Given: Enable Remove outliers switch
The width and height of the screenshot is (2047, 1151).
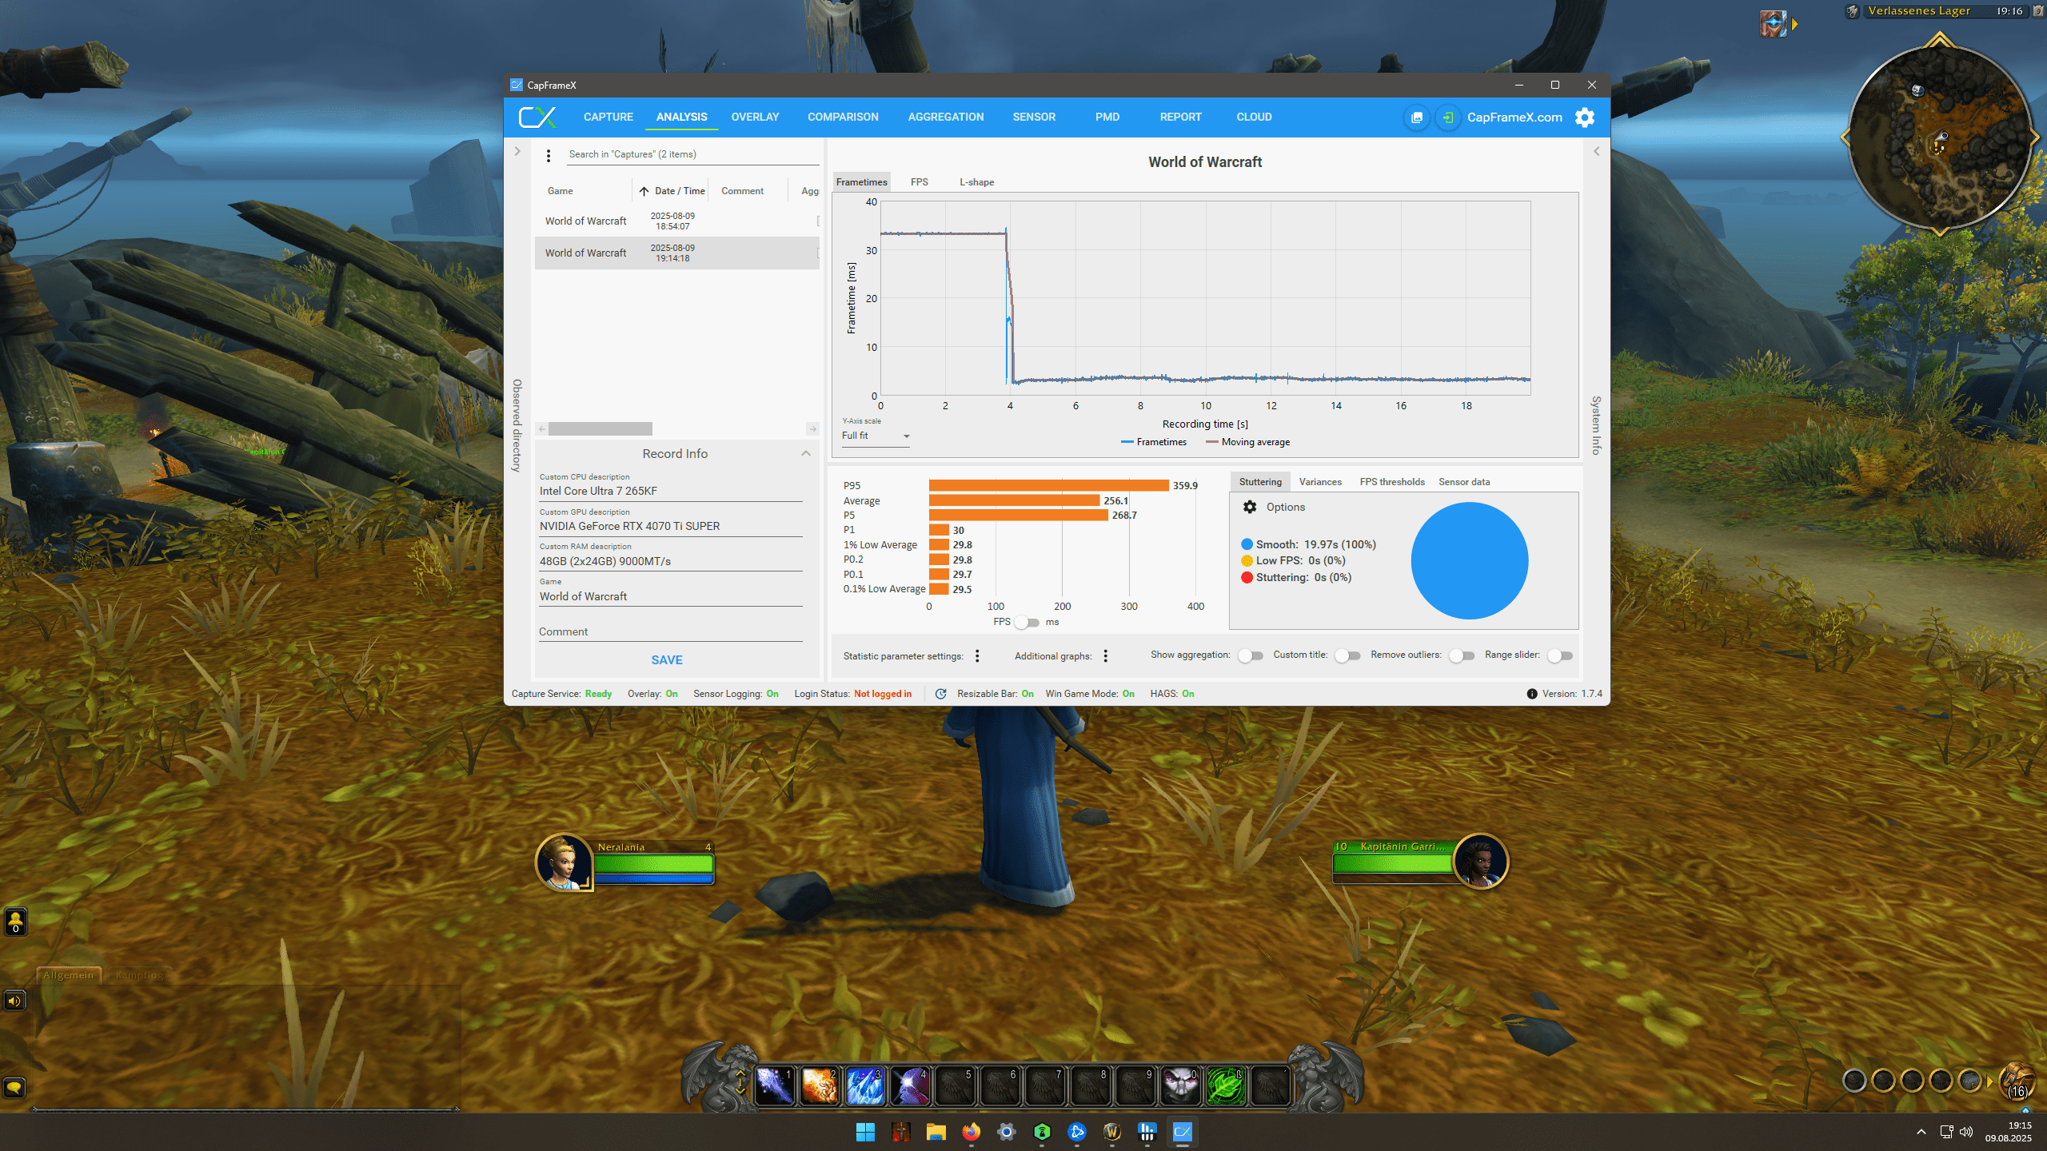Looking at the screenshot, I should coord(1462,655).
